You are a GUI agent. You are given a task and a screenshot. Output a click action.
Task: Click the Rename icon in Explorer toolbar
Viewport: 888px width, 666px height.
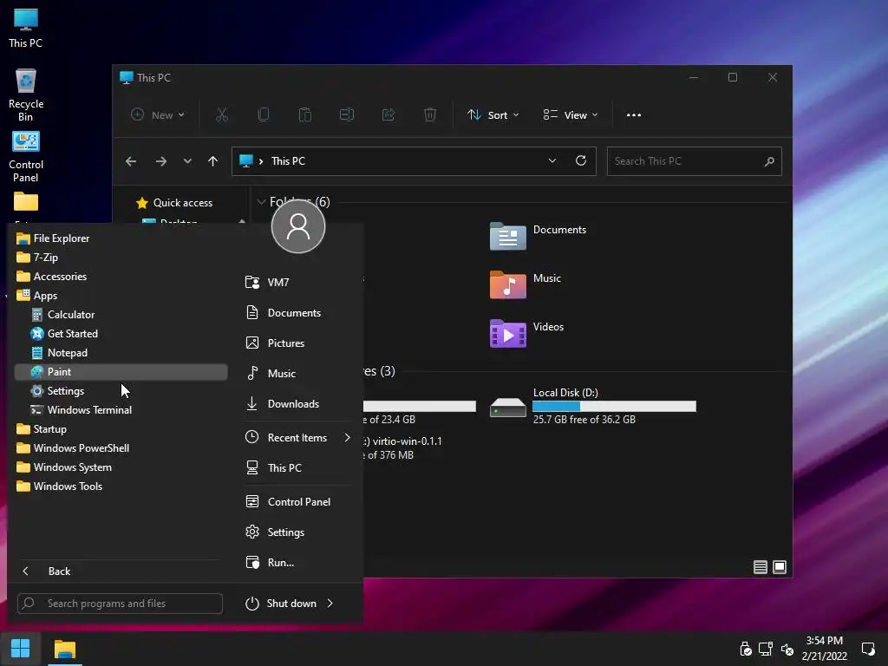pos(347,115)
